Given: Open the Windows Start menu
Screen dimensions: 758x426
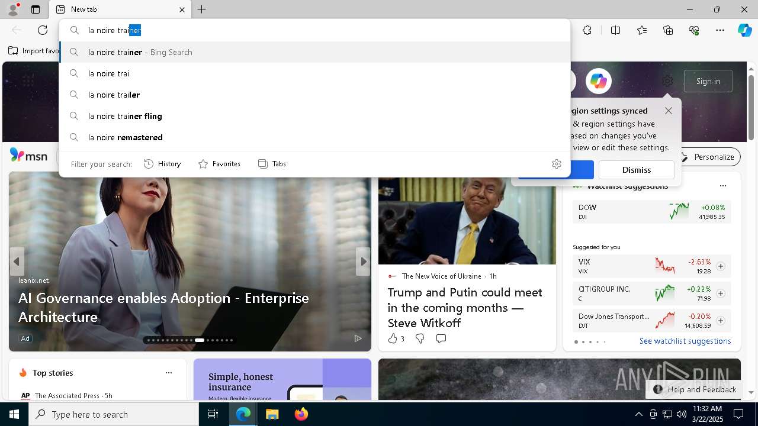Looking at the screenshot, I should tap(14, 414).
